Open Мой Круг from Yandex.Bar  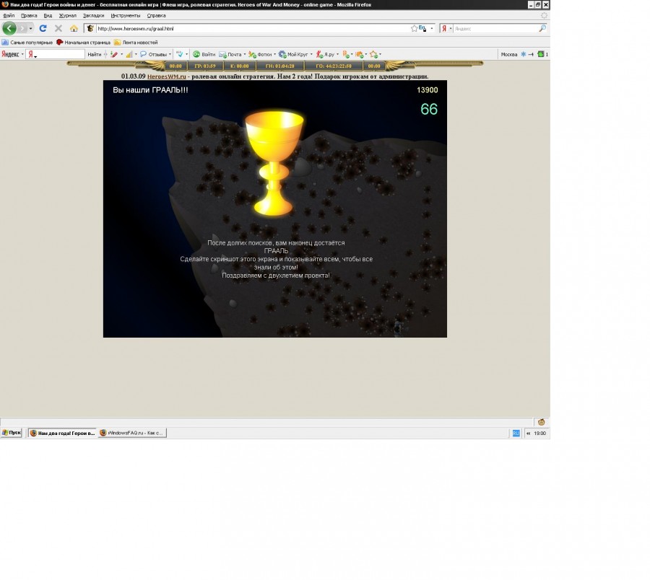(x=293, y=54)
